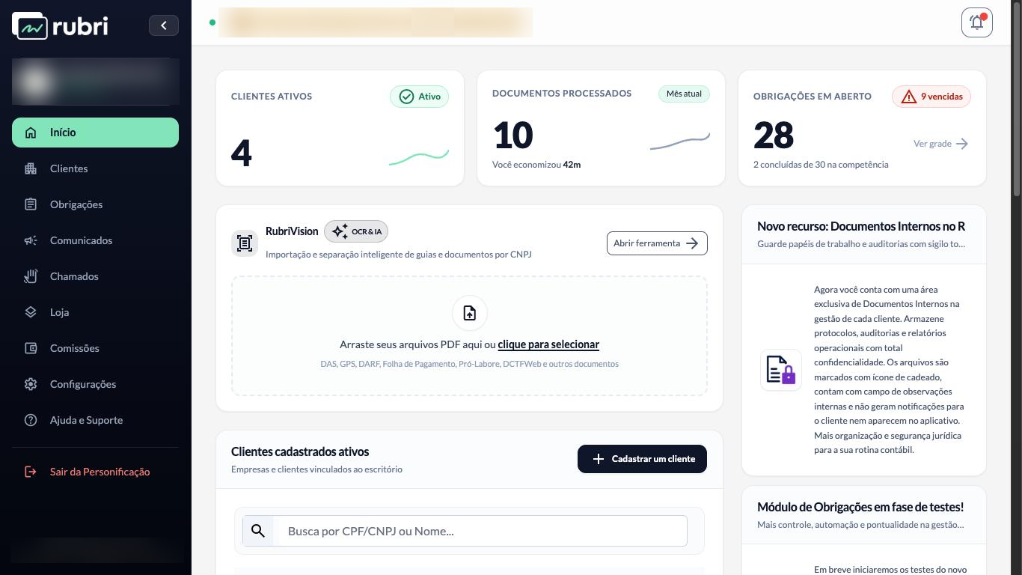Screen dimensions: 1022x575
Task: Click the Comunicados megaphone icon
Action: click(x=31, y=240)
